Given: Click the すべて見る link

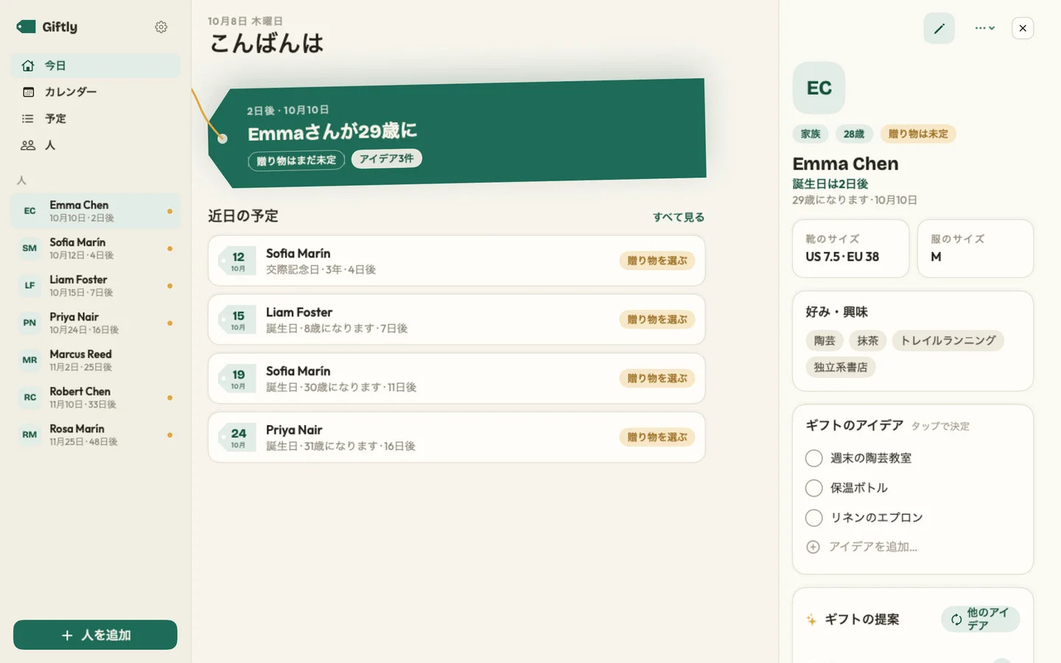Looking at the screenshot, I should tap(679, 217).
